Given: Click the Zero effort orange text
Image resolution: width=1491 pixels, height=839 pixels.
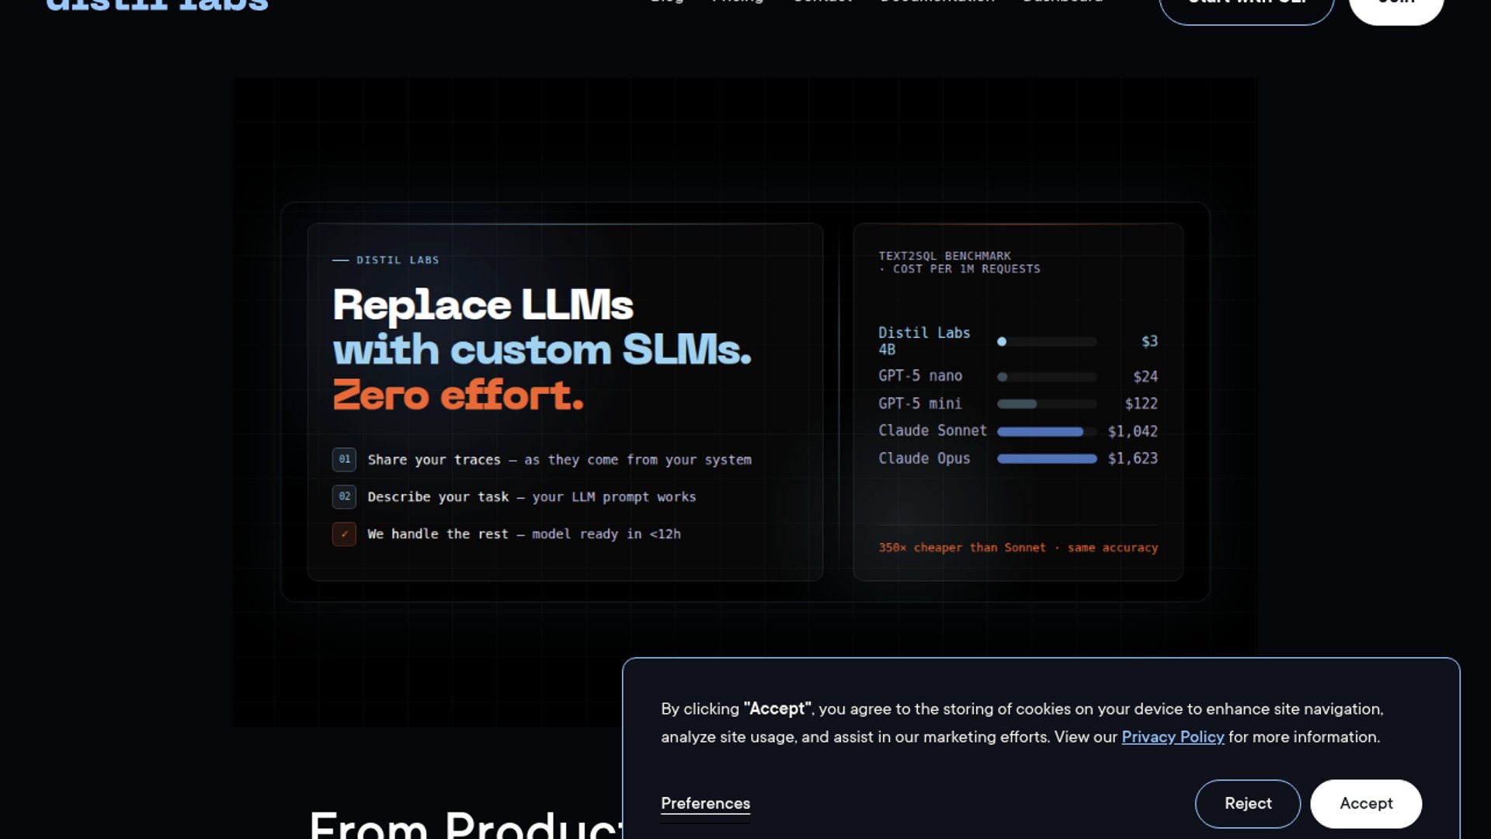Looking at the screenshot, I should (457, 395).
